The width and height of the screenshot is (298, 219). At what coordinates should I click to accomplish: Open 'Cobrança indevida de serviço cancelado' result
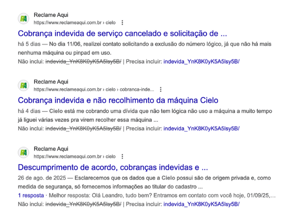point(122,34)
